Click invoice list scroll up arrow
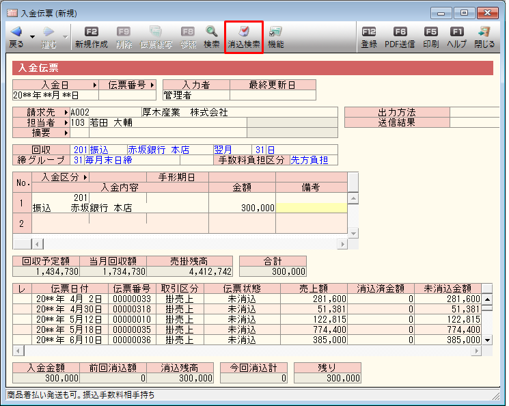The image size is (509, 406). pos(487,299)
